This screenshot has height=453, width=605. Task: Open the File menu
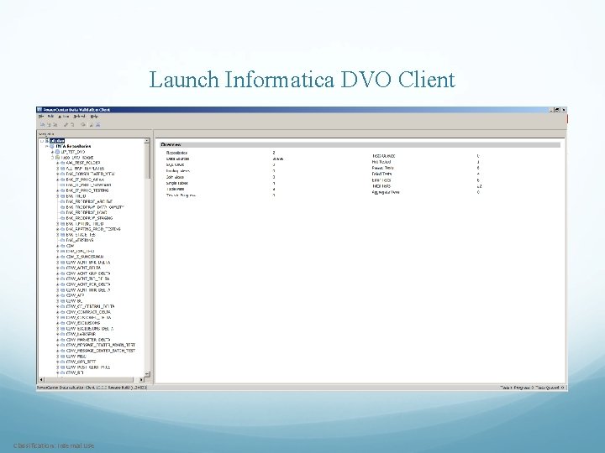pos(40,116)
